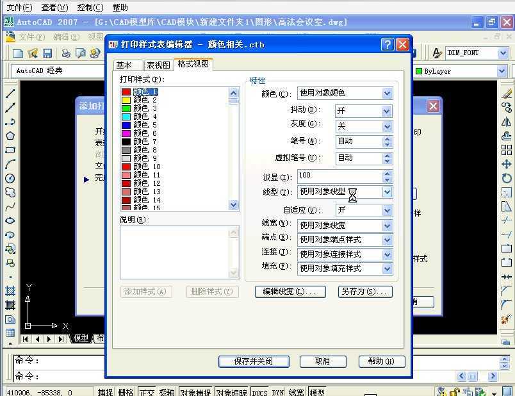Toggle the 线宽 lineweight status button
This screenshot has width=515, height=396.
tap(296, 392)
